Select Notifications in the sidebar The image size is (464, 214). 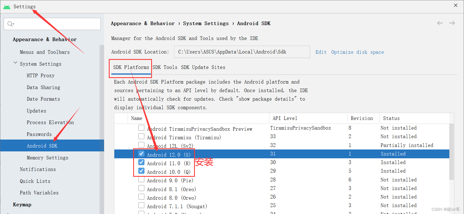38,169
